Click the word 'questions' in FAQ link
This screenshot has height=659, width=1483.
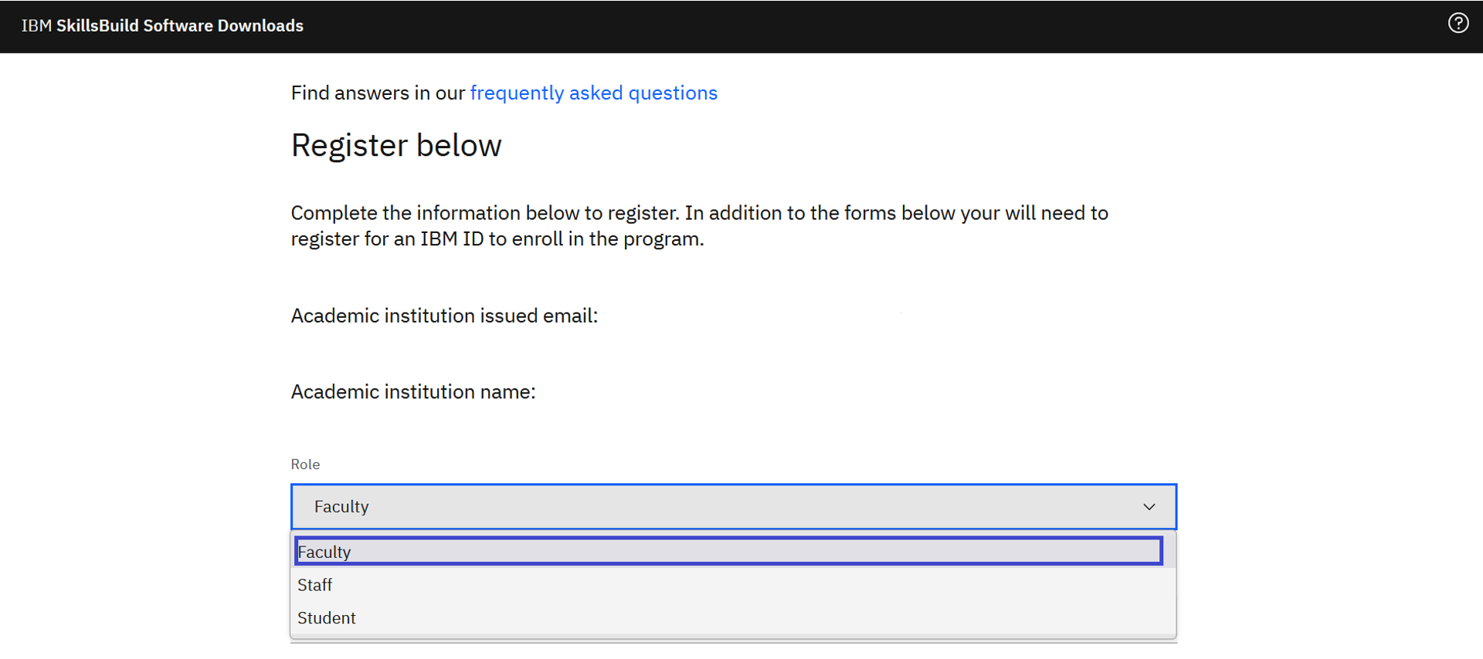tap(673, 93)
